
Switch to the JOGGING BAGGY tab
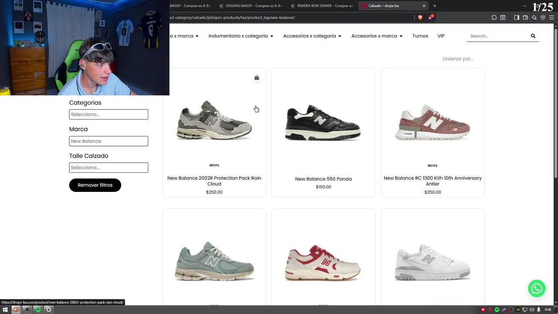[251, 6]
